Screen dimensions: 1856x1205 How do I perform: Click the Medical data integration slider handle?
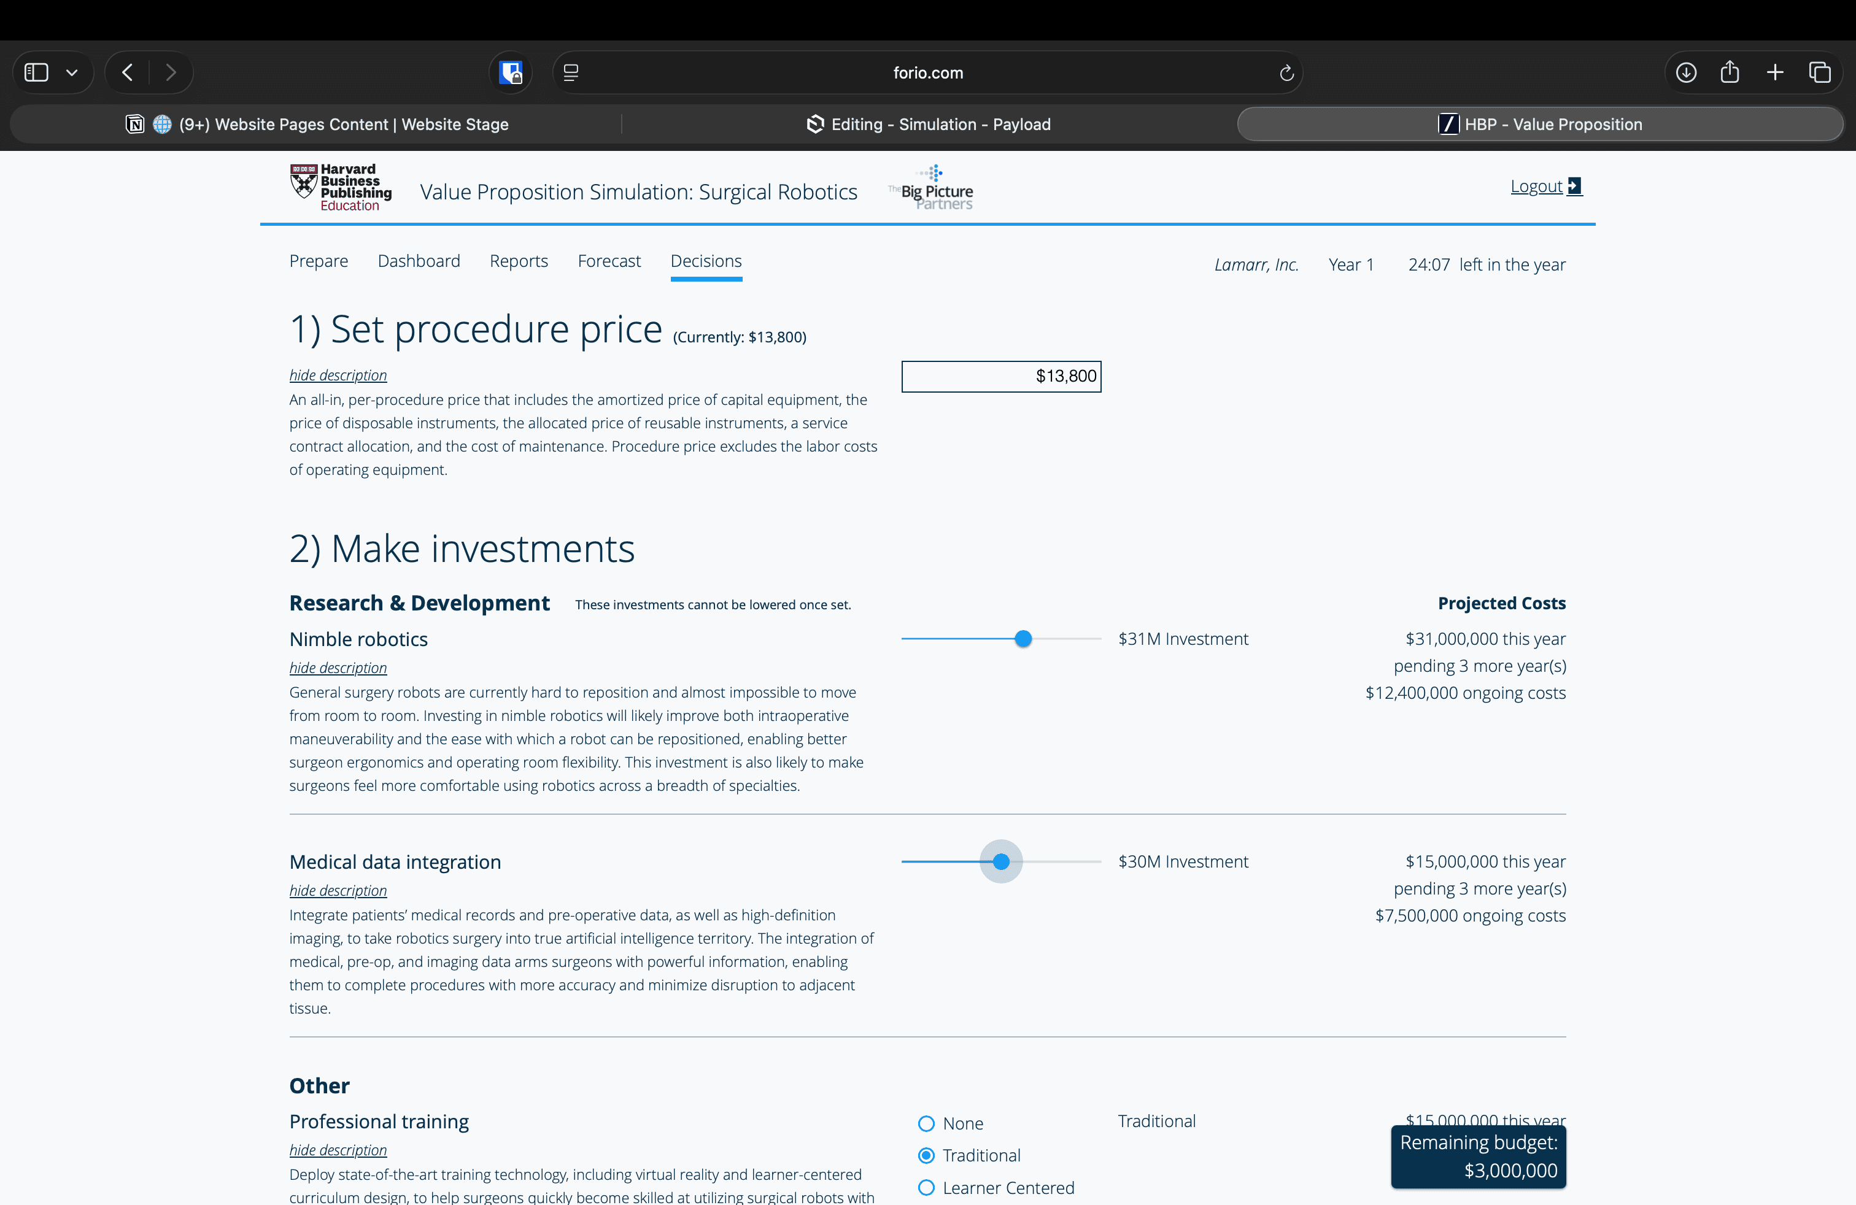[x=1001, y=861]
